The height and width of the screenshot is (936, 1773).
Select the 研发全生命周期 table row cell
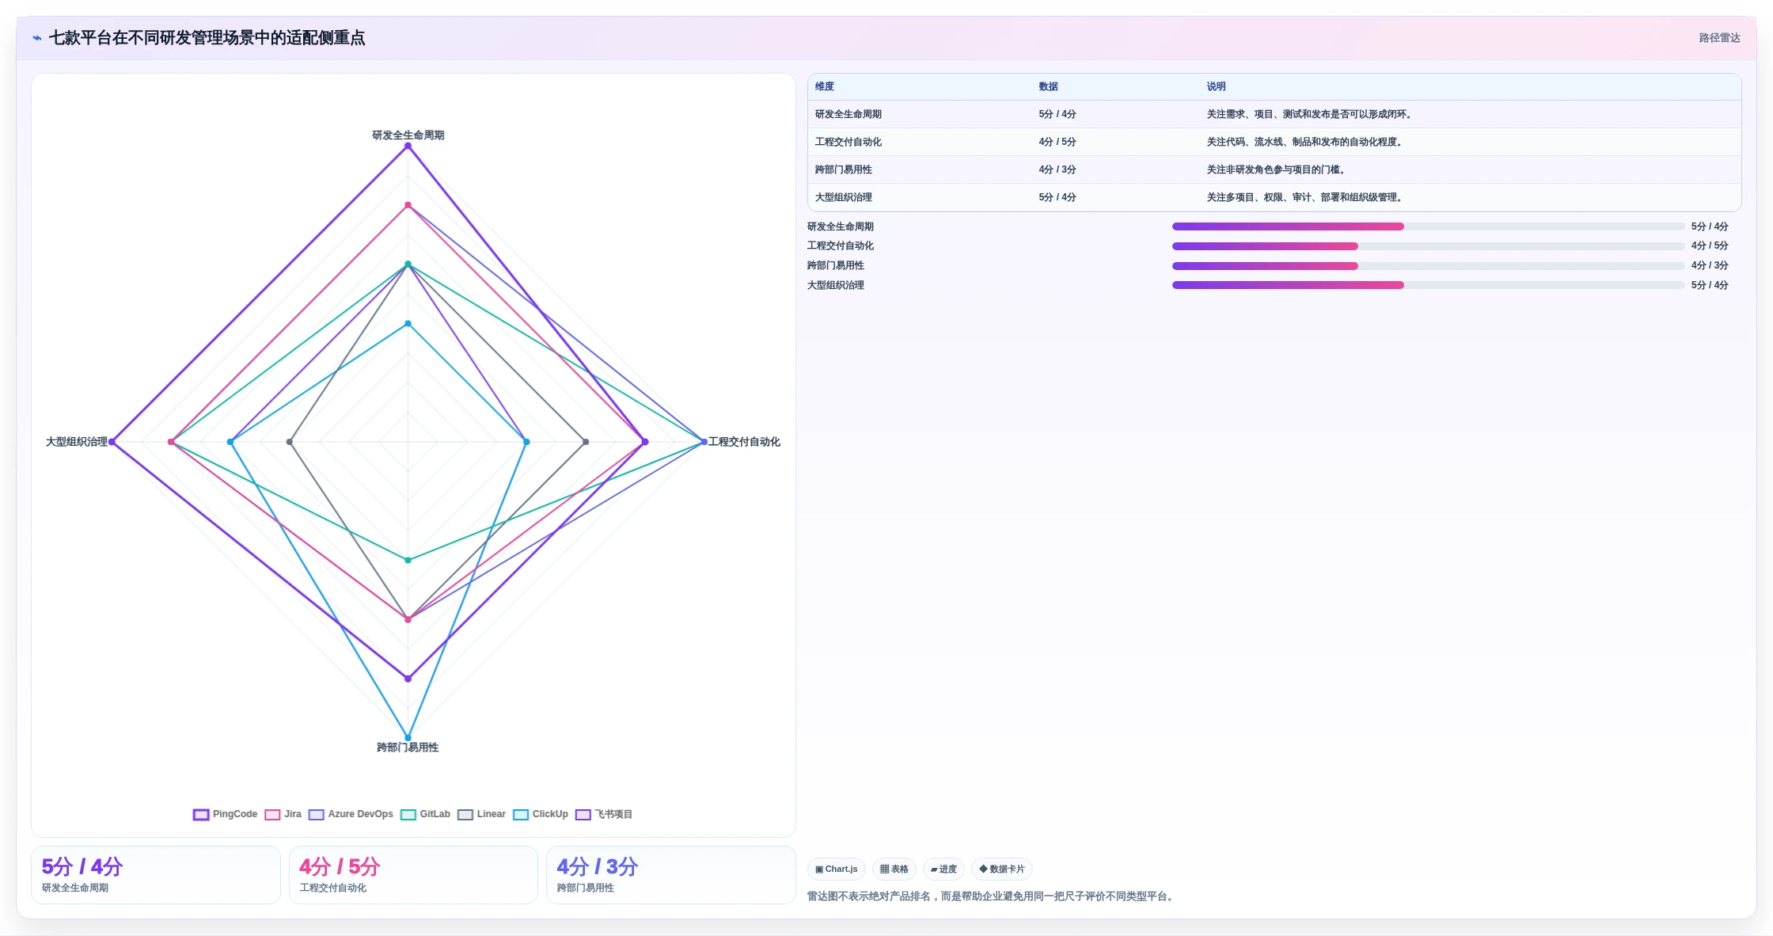pos(849,114)
